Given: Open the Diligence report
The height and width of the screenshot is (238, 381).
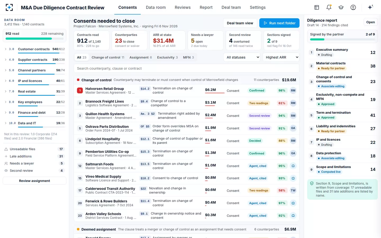Looking at the screenshot, I should pyautogui.click(x=370, y=22).
